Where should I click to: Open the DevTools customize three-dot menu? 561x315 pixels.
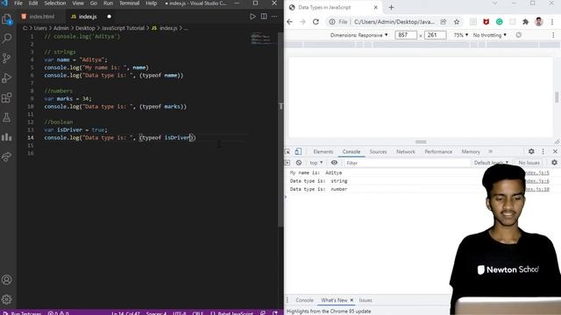(543, 151)
